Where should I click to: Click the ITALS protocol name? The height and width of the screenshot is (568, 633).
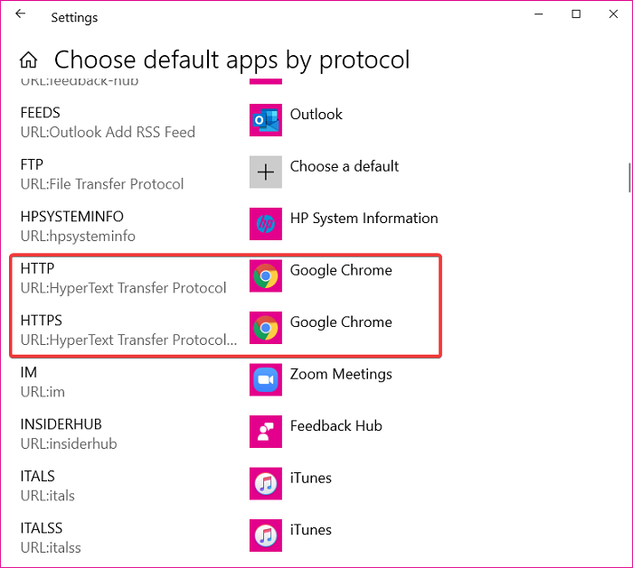click(38, 477)
